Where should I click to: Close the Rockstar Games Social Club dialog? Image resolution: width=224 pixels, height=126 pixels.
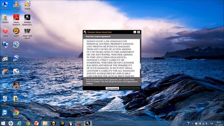click(x=139, y=32)
